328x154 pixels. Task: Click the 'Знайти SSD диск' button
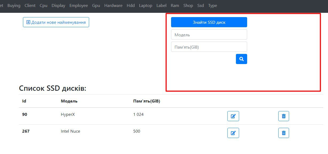point(209,22)
